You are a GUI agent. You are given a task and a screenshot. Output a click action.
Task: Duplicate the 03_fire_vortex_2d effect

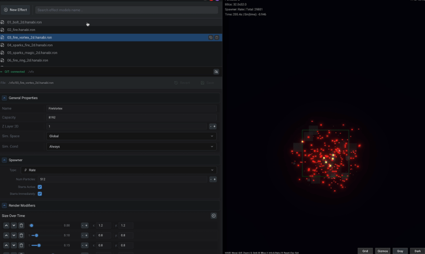[210, 37]
